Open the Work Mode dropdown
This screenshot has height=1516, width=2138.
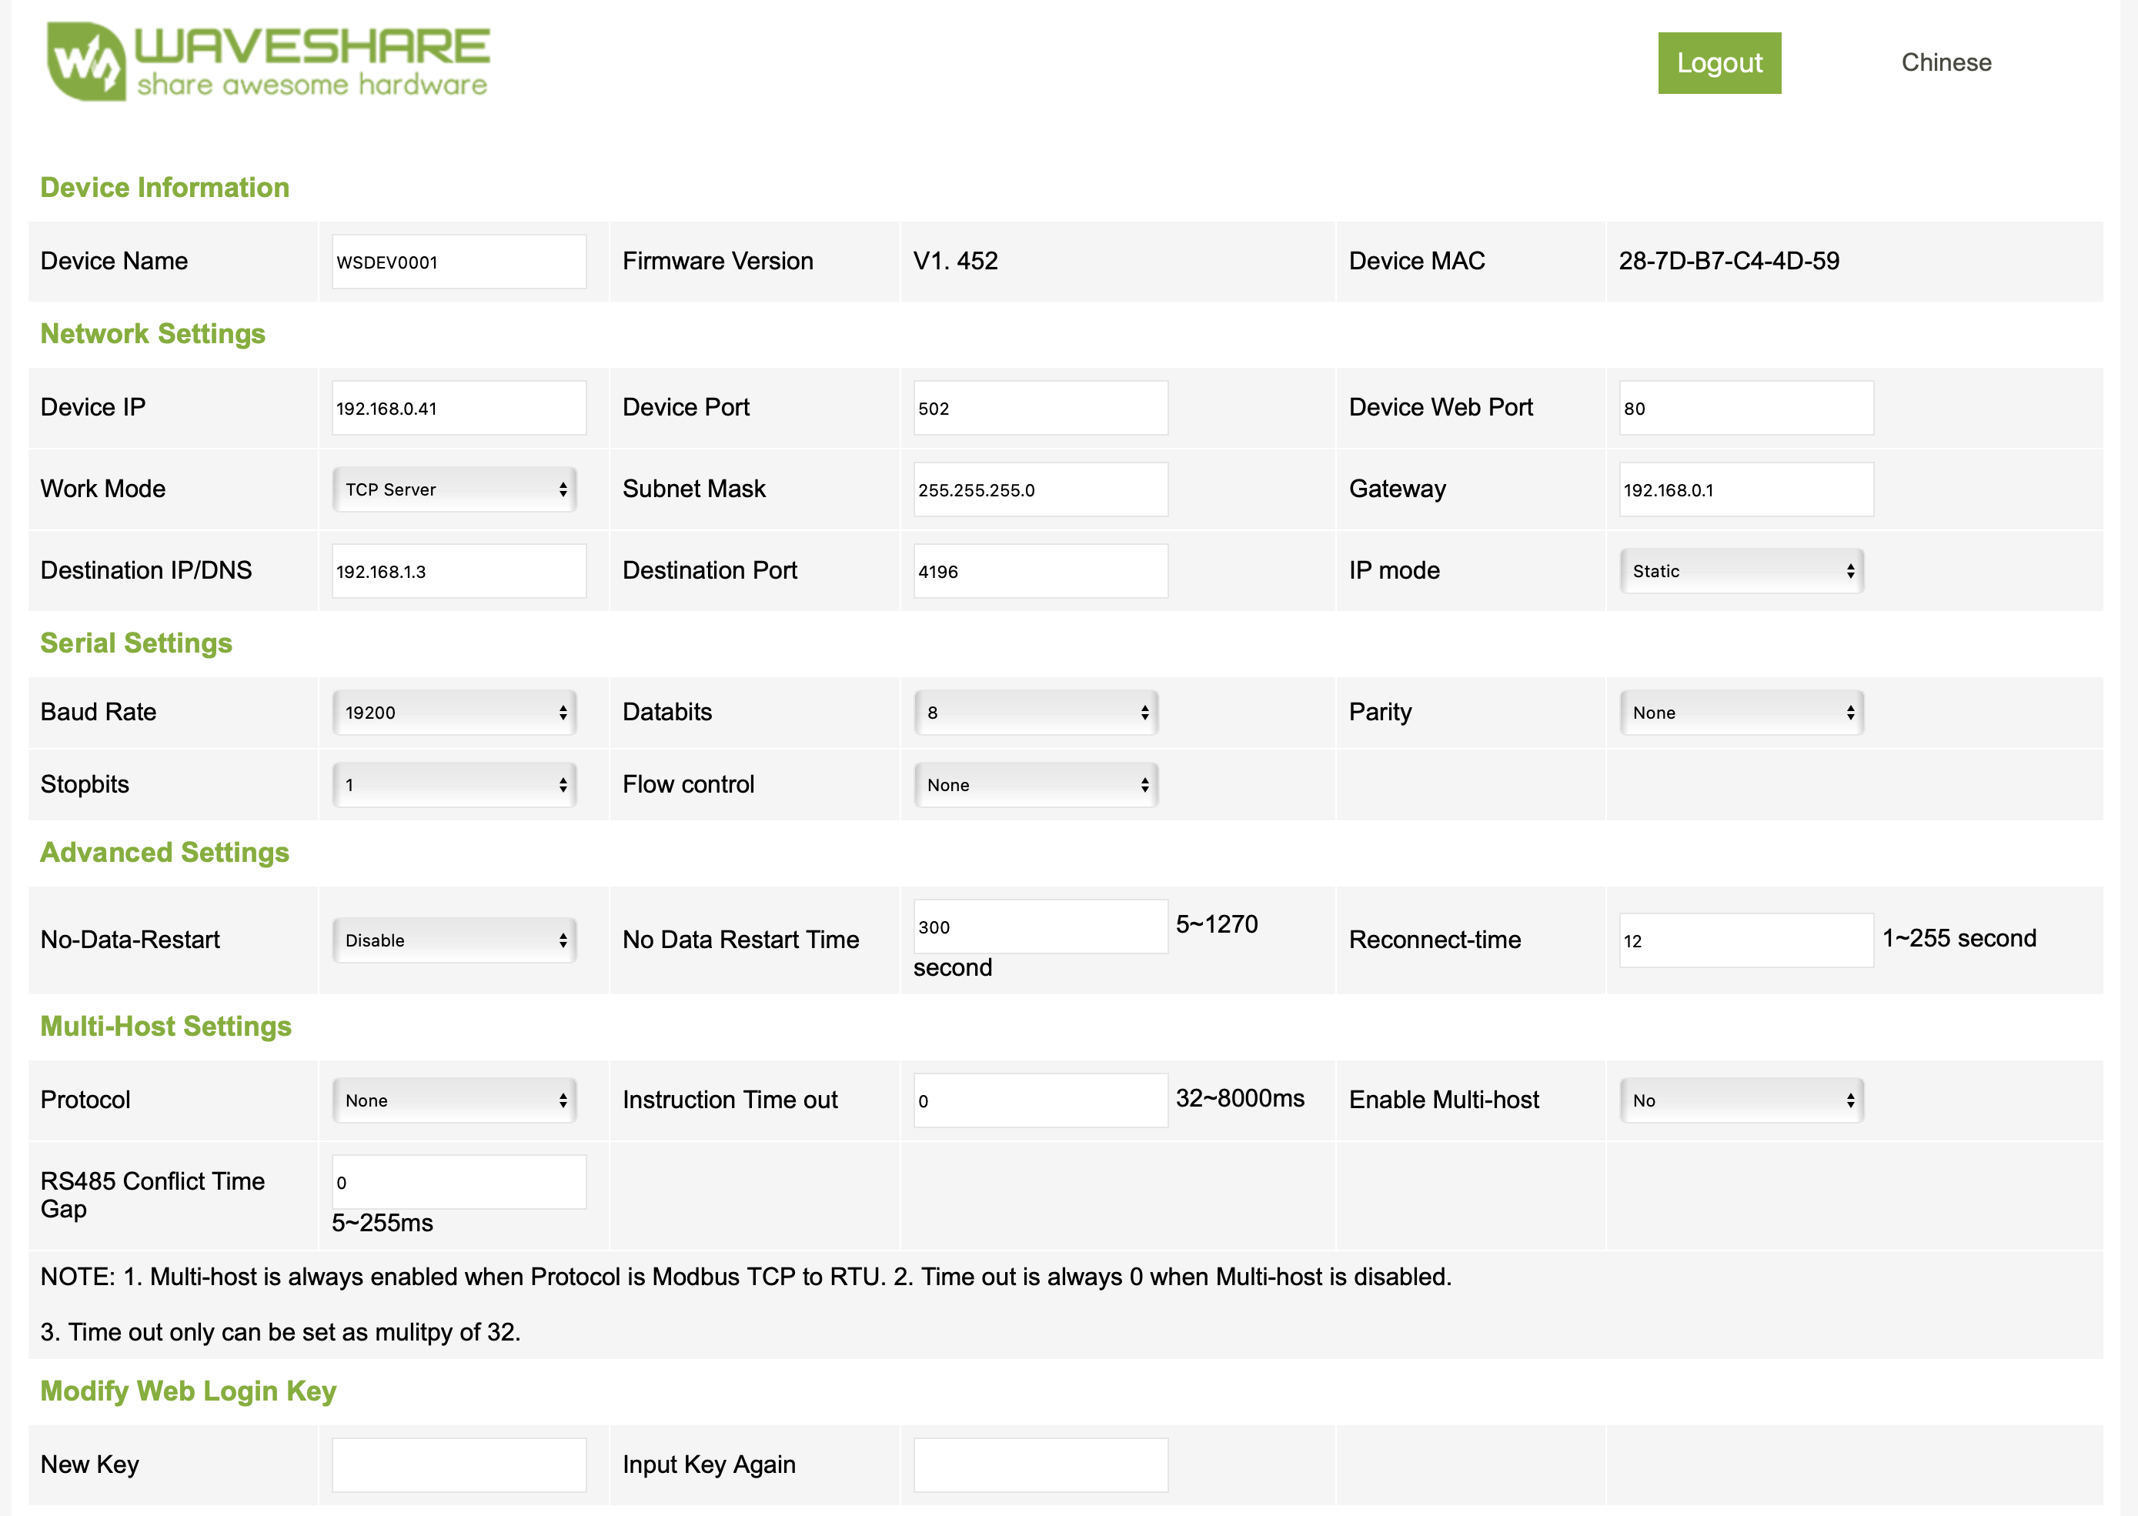click(x=455, y=489)
